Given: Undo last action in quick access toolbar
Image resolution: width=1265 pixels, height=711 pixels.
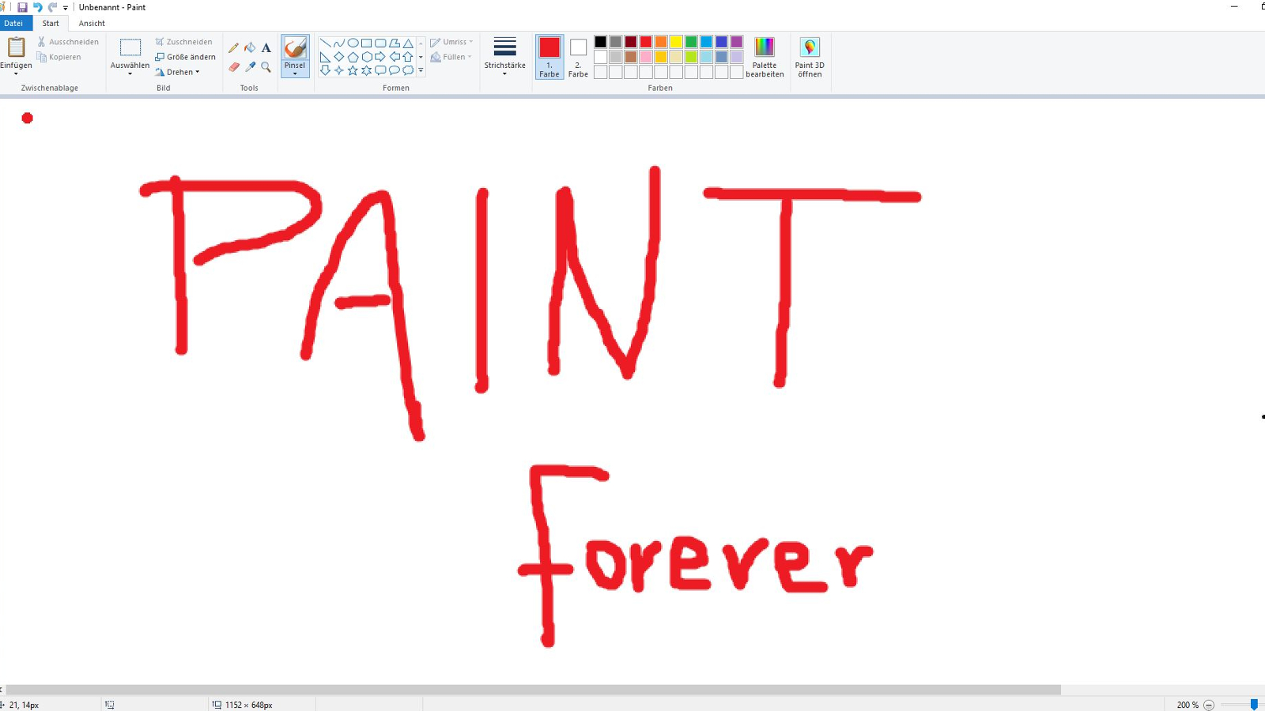Looking at the screenshot, I should 37,7.
